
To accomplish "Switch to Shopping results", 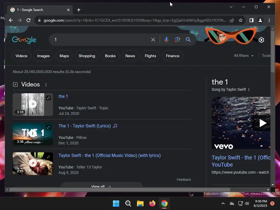I will coord(87,56).
